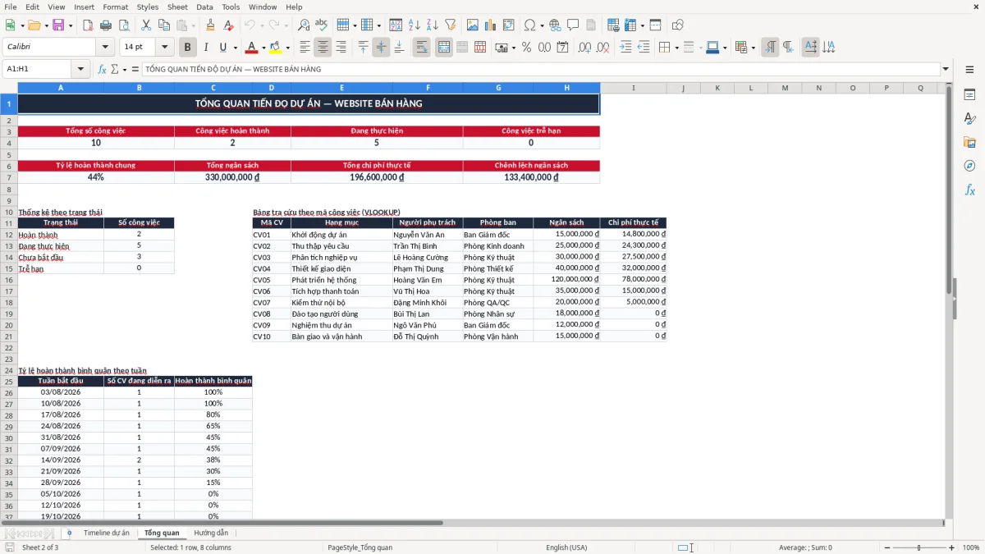Click the formula input line
Viewport: 985px width, 554px height.
(540, 69)
